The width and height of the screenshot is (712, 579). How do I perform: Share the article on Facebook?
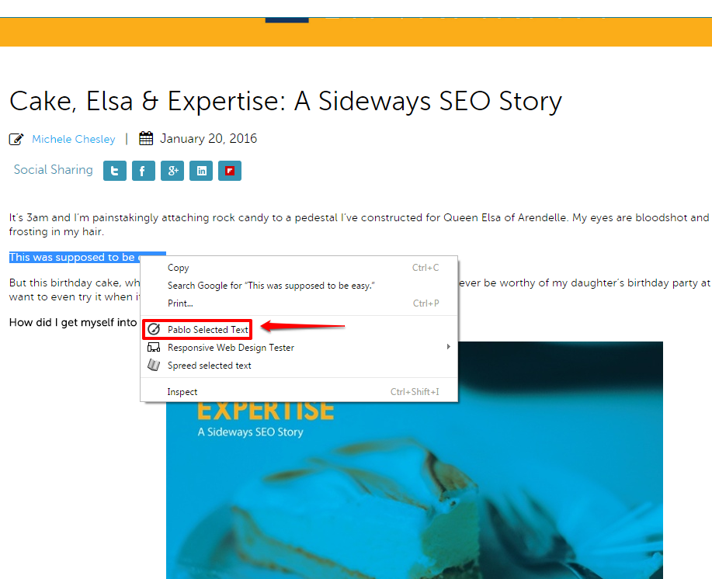click(144, 171)
